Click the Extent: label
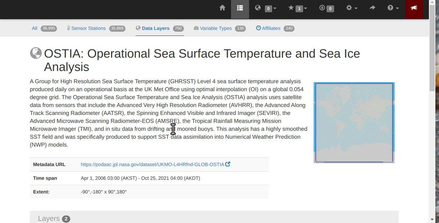439x223 pixels. (x=41, y=192)
